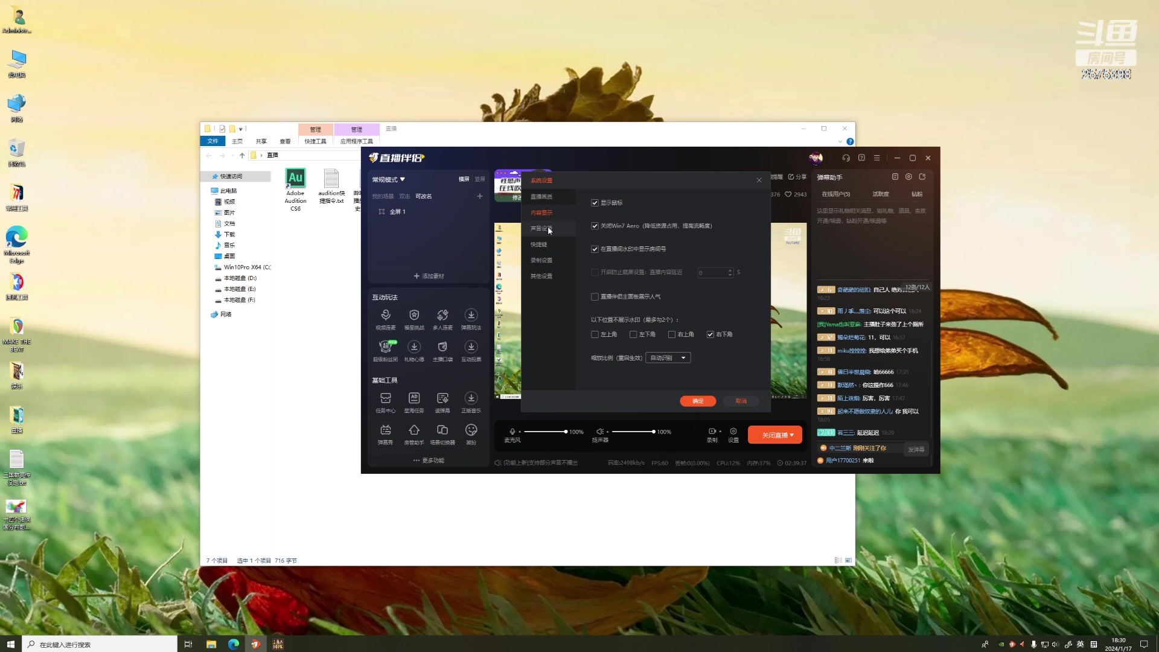
Task: Toggle 显示图标 (Show Icons) checkbox
Action: click(595, 202)
